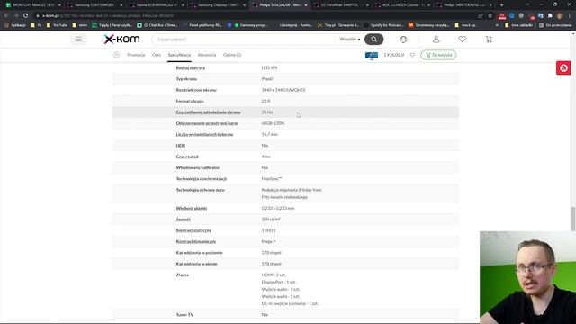The image size is (576, 324).
Task: Click the 0,233 x 0,233 mm value
Action: [x=278, y=208]
